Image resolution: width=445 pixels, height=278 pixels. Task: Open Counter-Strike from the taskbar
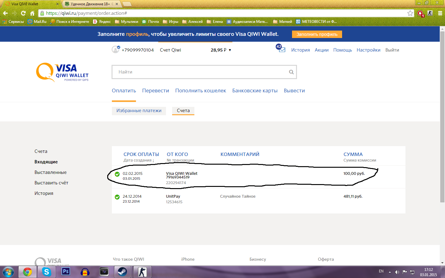142,272
